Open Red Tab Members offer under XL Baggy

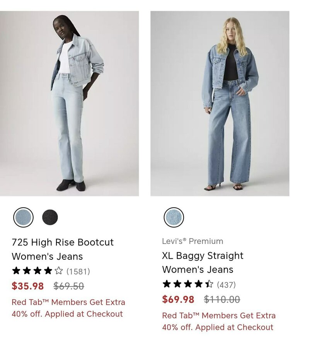[219, 321]
